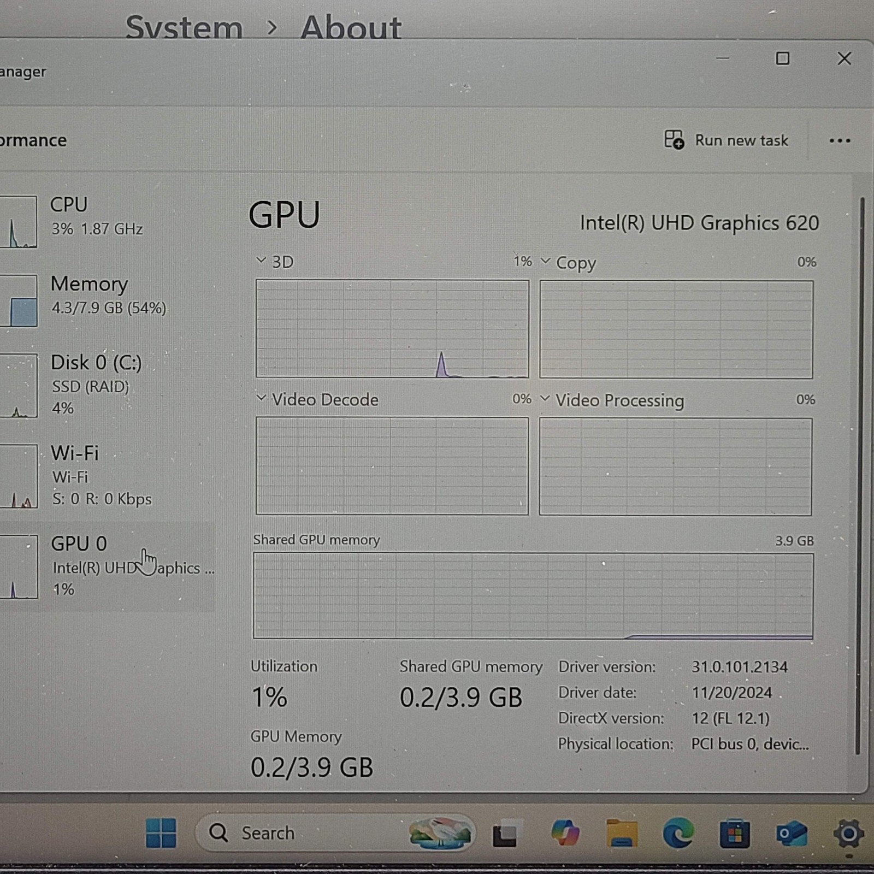
Task: Open the Video Decode engine dropdown
Action: click(261, 398)
